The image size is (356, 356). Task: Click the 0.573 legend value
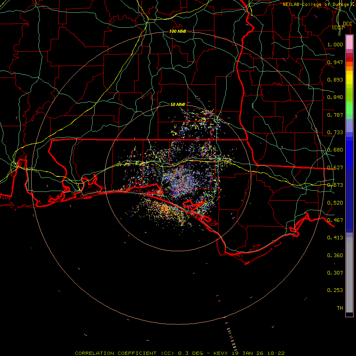tap(335, 185)
